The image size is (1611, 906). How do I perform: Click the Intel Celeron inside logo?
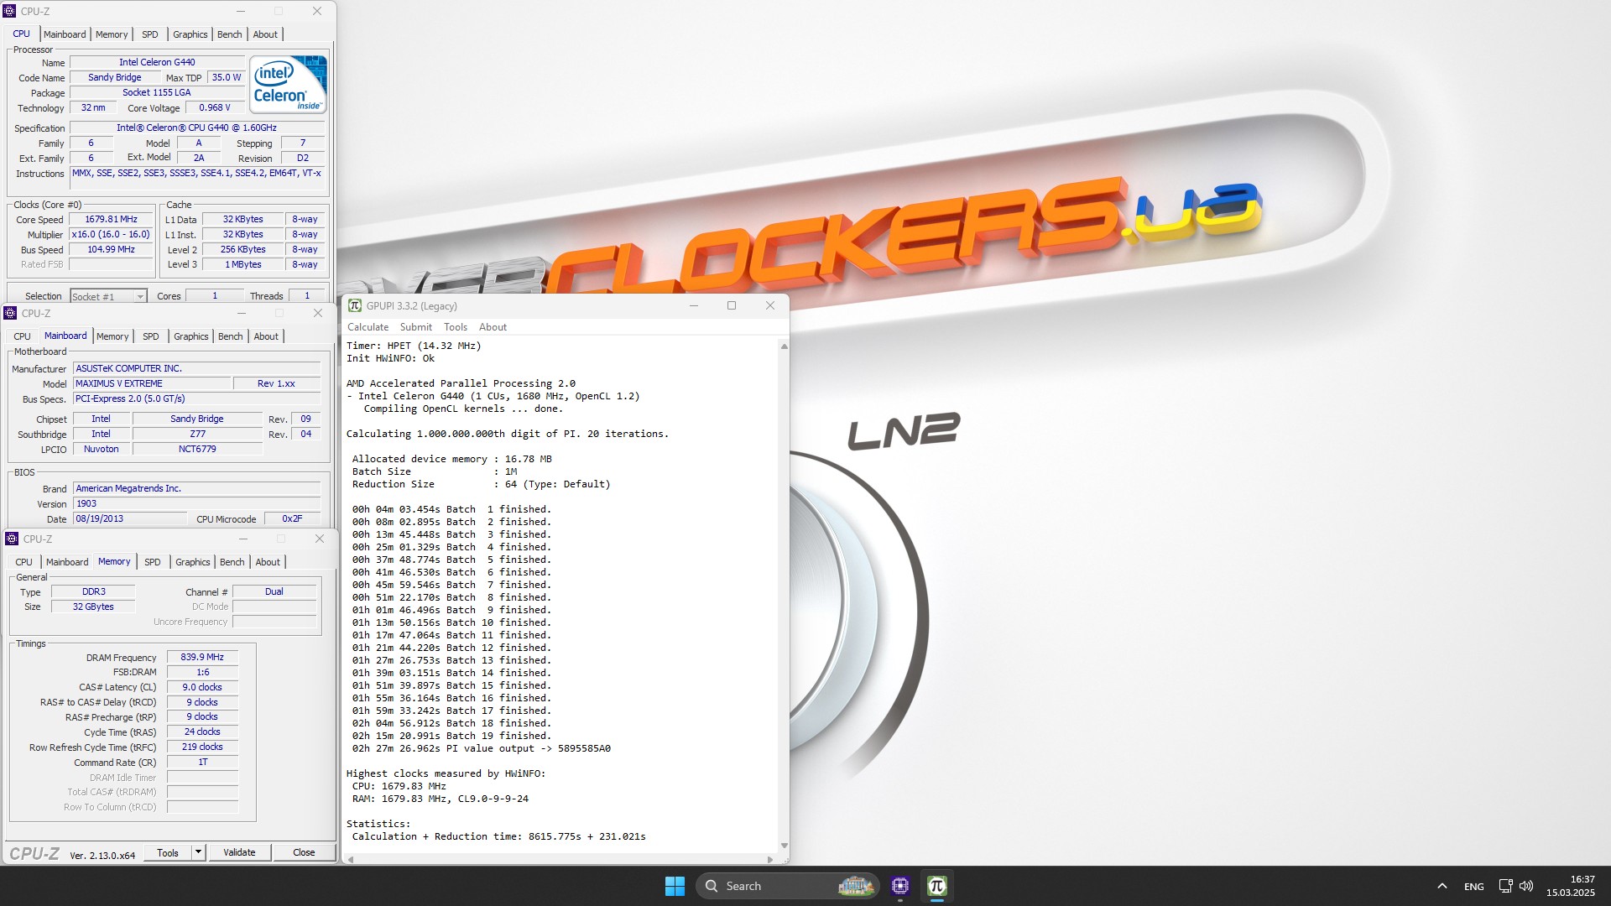coord(288,85)
